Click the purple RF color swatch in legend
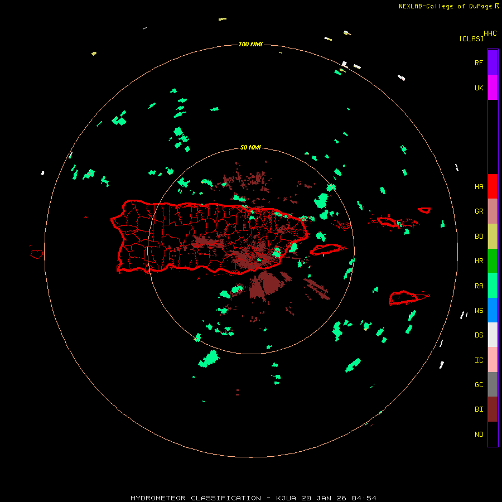Viewport: 502px width, 502px height. pyautogui.click(x=493, y=62)
